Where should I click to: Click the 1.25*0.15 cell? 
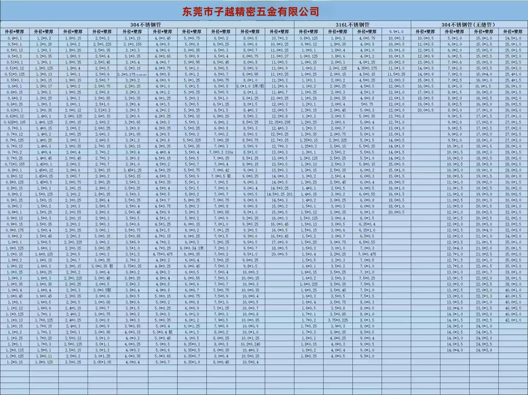click(x=309, y=140)
